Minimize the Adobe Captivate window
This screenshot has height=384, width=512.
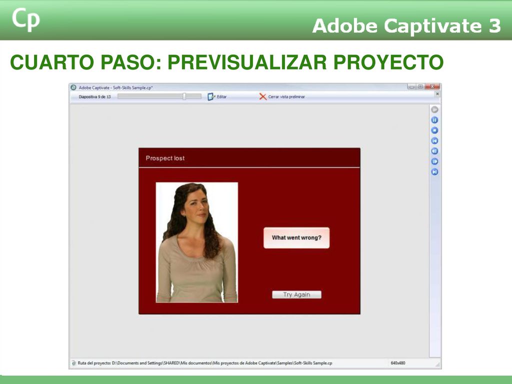tap(412, 87)
